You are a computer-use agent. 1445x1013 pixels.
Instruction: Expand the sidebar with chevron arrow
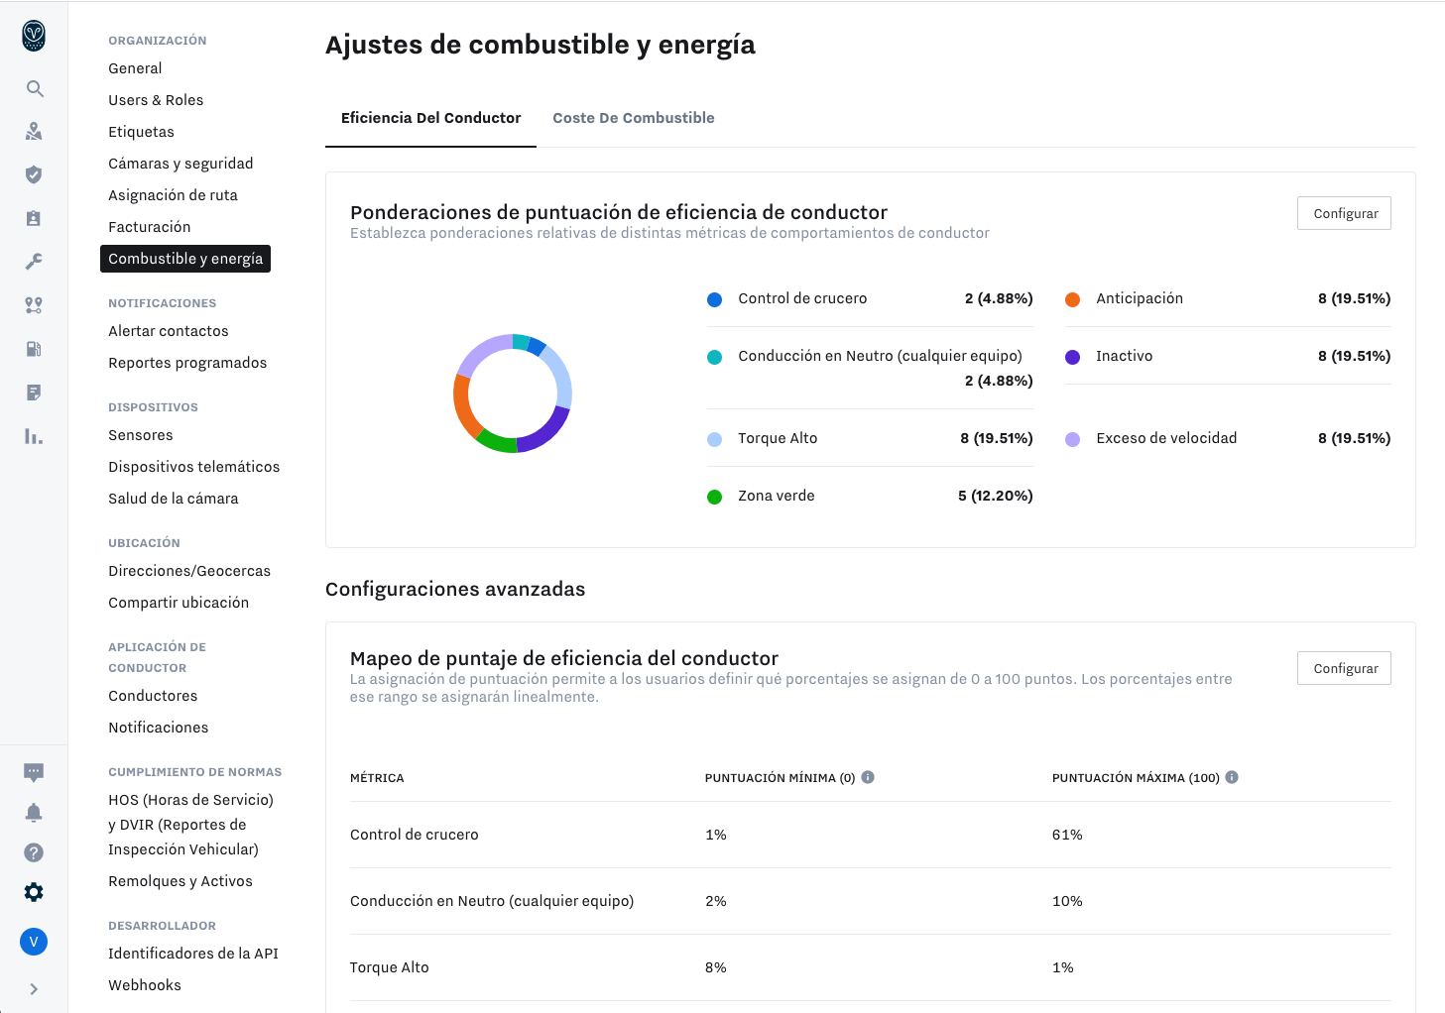34,989
